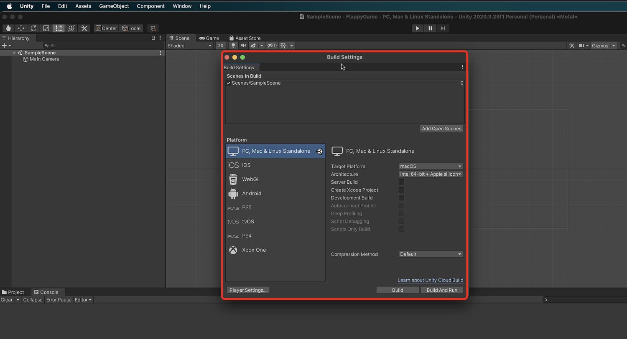The width and height of the screenshot is (627, 339).
Task: Open the Component menu
Action: tap(150, 6)
